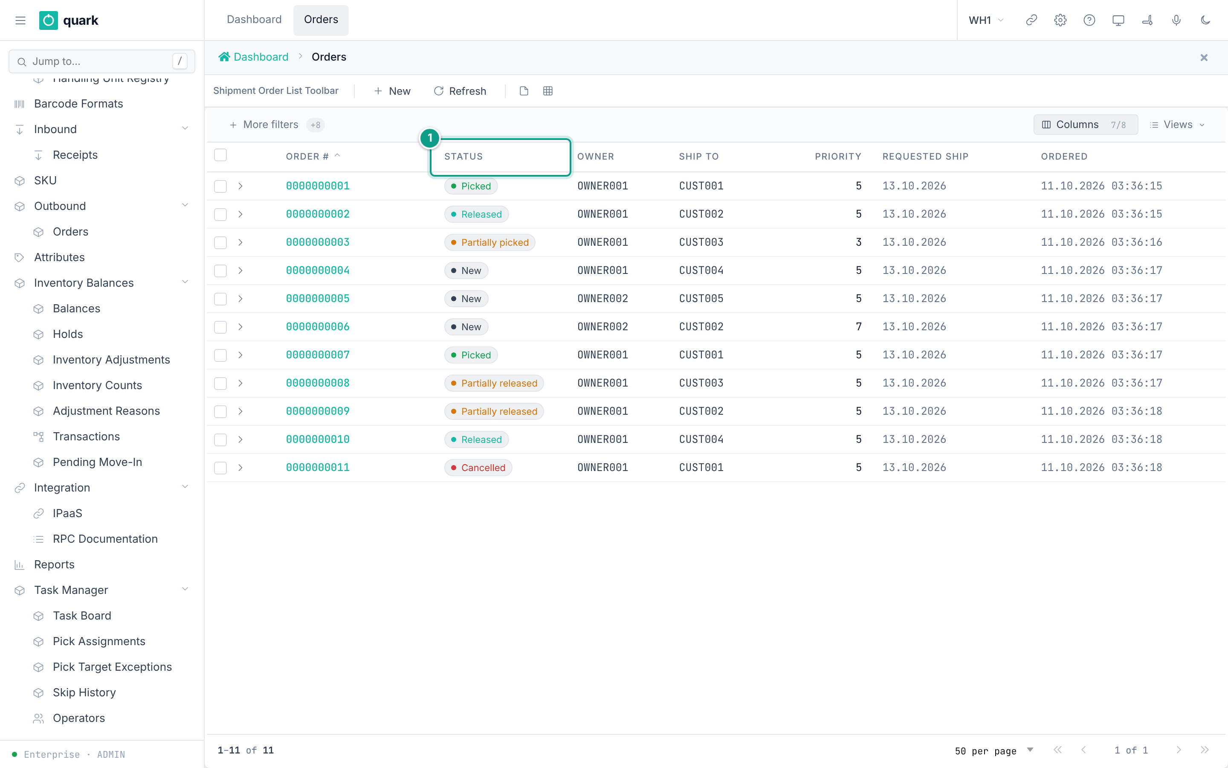
Task: Open order link 0000000004
Action: (x=318, y=271)
